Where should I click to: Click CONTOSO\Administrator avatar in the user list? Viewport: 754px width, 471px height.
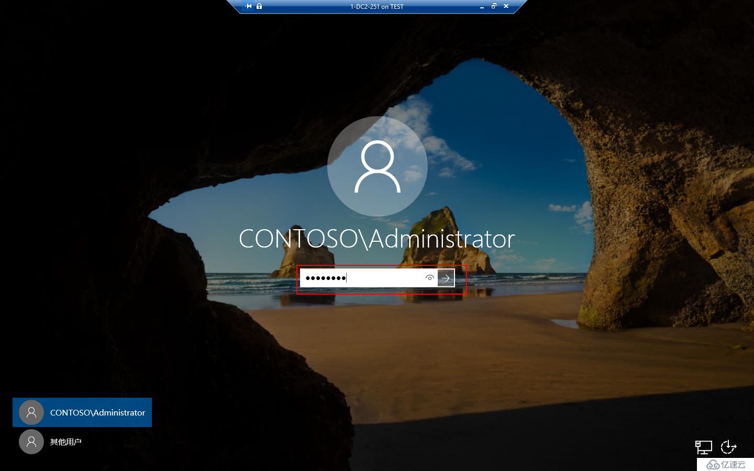31,412
